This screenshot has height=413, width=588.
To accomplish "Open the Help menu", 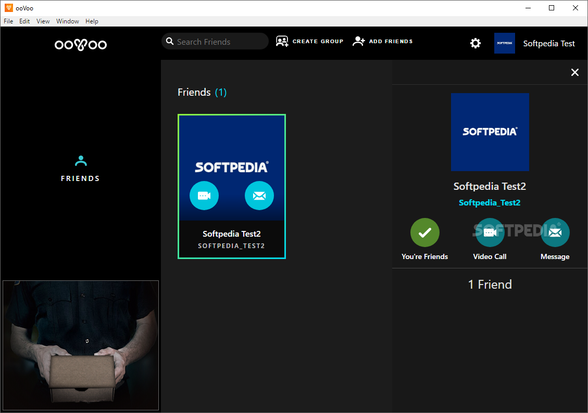I will [92, 21].
